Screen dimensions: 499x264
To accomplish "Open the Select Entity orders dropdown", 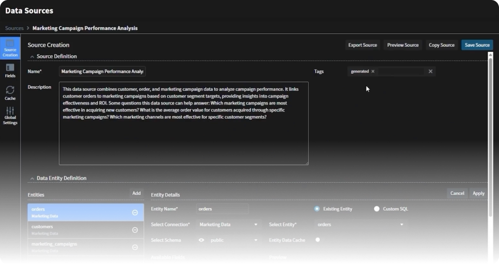I will pos(361,225).
